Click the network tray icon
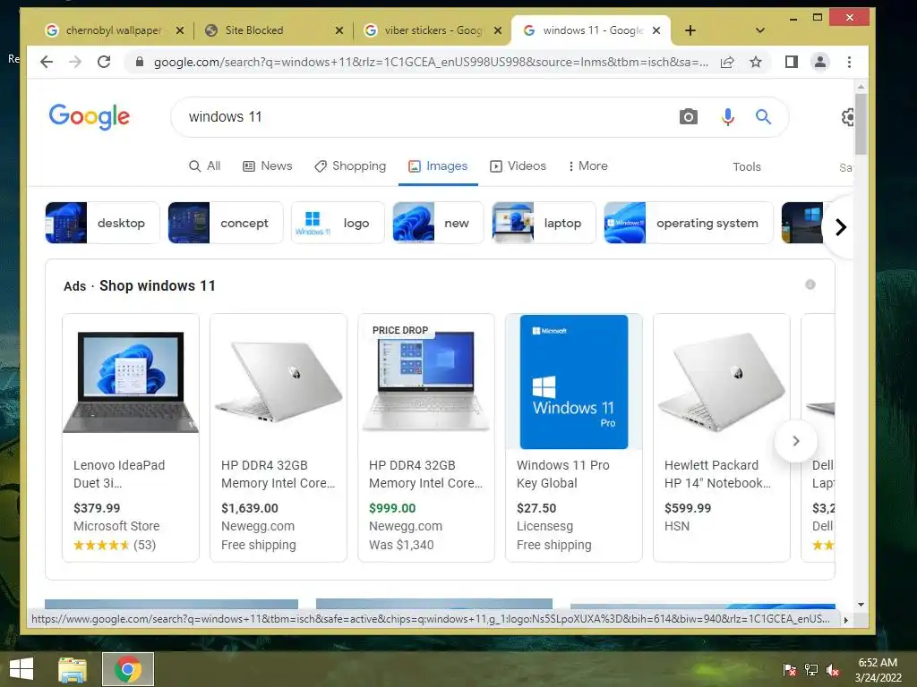917x687 pixels. point(811,670)
